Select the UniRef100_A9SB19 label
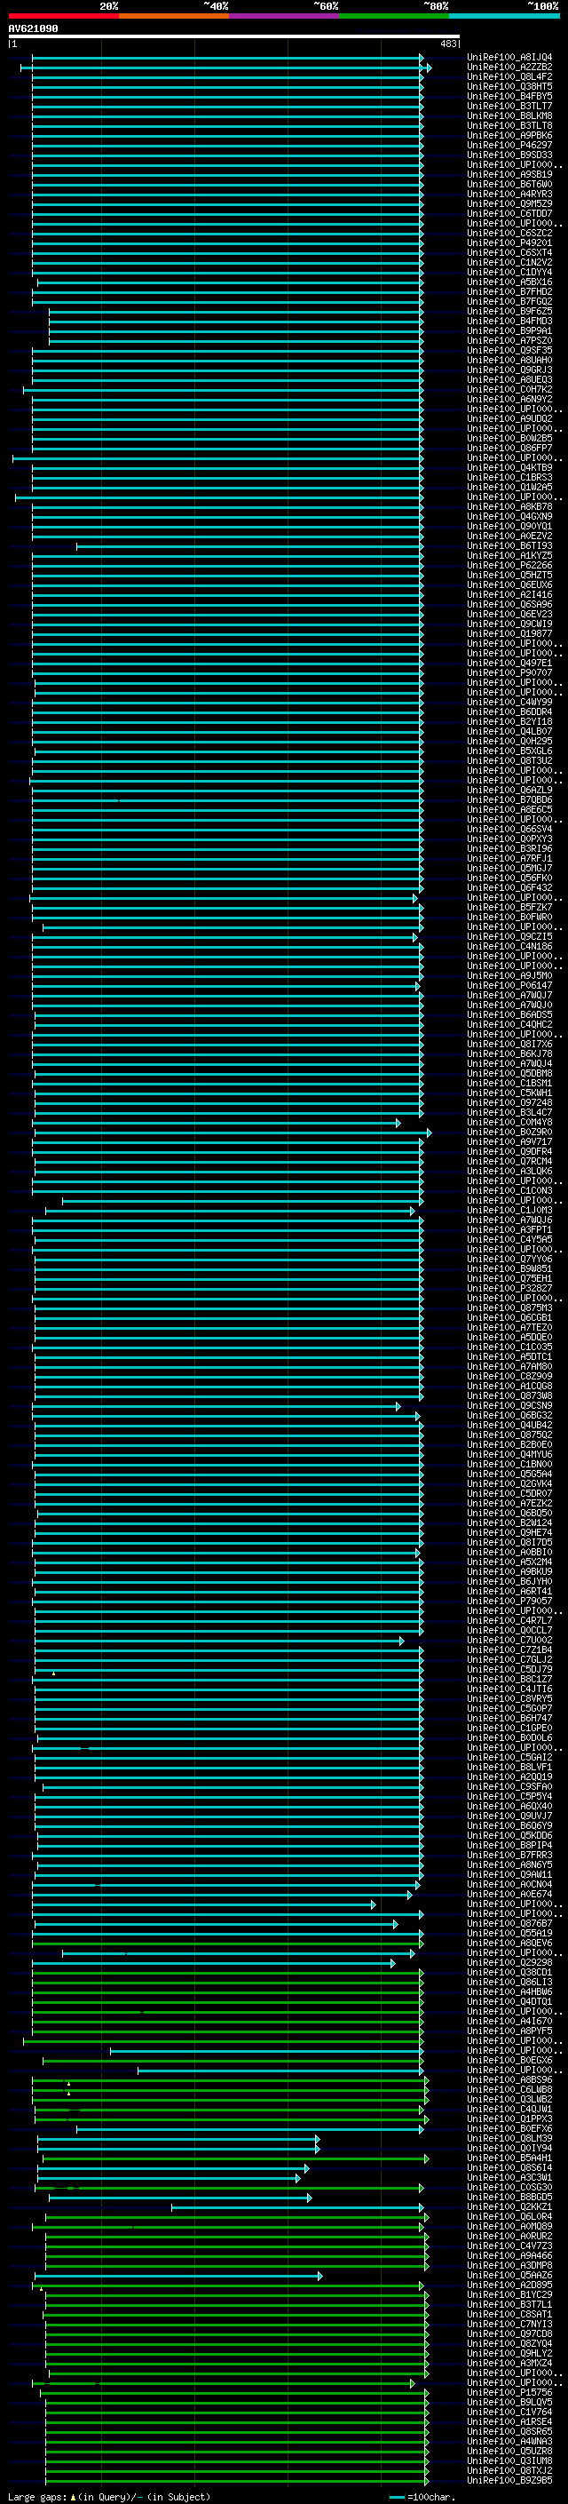568x2504 pixels. tap(509, 175)
